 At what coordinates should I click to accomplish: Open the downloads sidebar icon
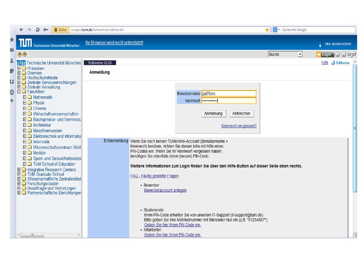point(12,82)
